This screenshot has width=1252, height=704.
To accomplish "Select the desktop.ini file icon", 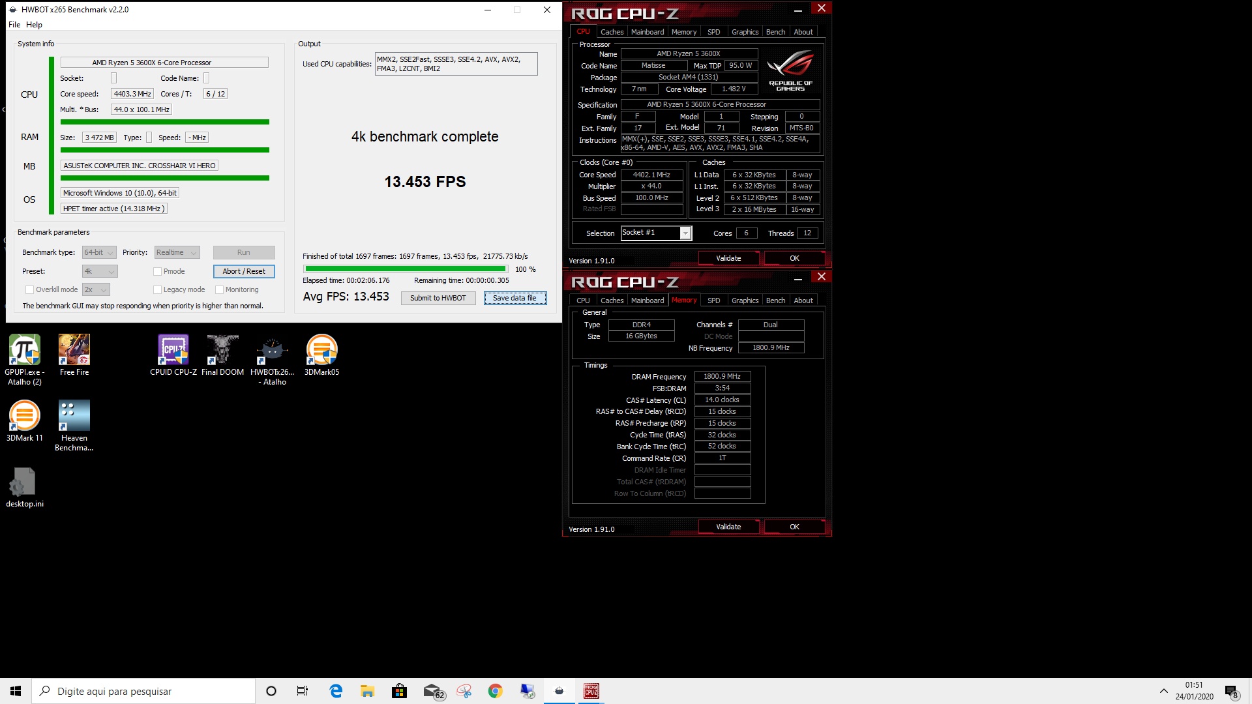I will (x=25, y=487).
